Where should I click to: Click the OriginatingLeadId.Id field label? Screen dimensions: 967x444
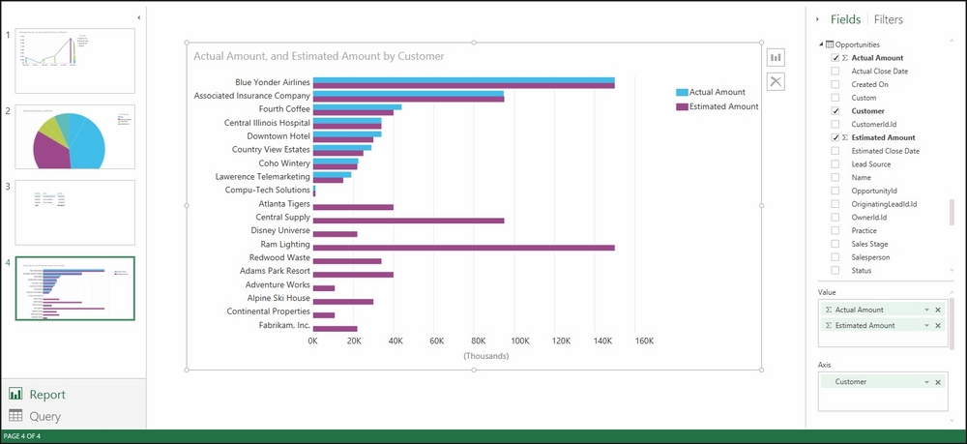[885, 204]
